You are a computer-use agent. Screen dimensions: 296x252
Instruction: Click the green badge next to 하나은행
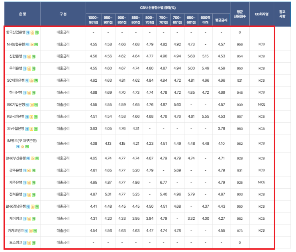coord(33,93)
